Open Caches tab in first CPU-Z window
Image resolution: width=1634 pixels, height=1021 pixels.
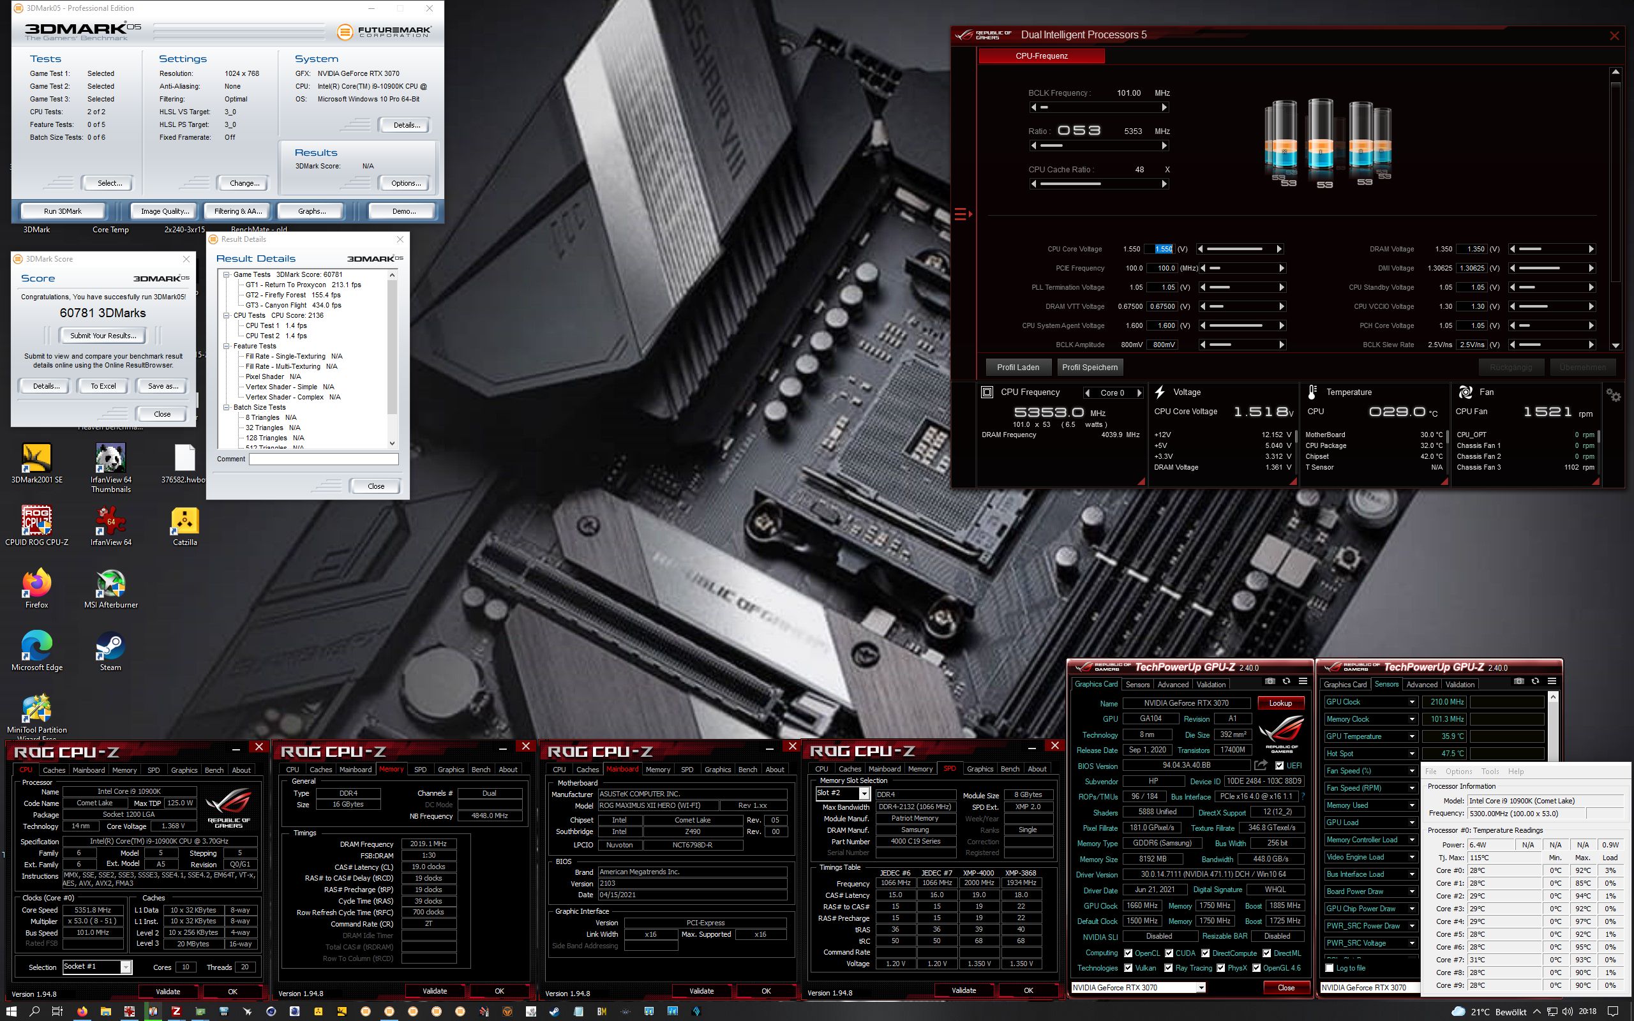point(54,770)
